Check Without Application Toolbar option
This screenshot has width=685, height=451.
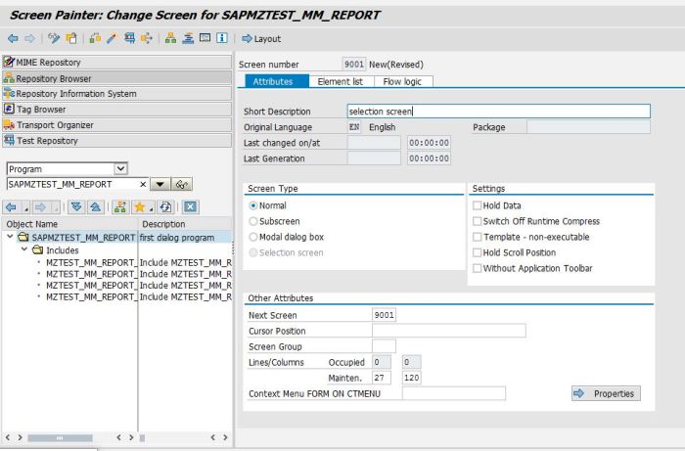pos(477,268)
